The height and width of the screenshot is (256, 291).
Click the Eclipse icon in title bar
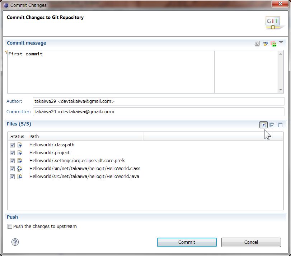[x=6, y=5]
